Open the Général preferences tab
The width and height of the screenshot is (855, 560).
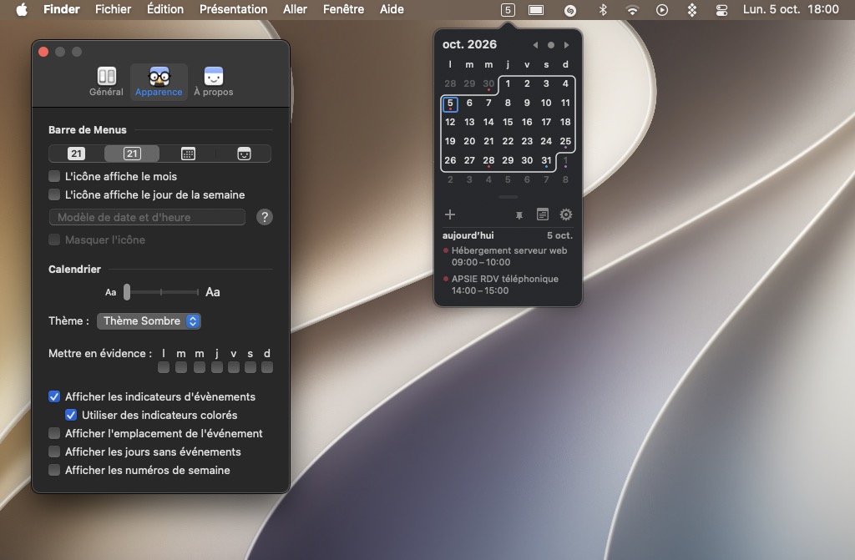(106, 82)
